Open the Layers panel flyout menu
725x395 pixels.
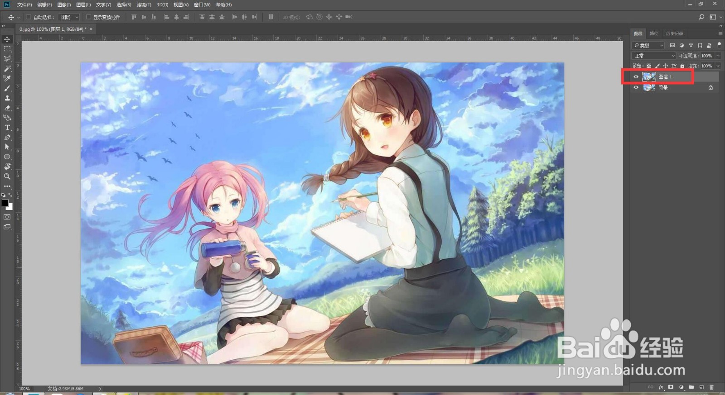point(720,33)
